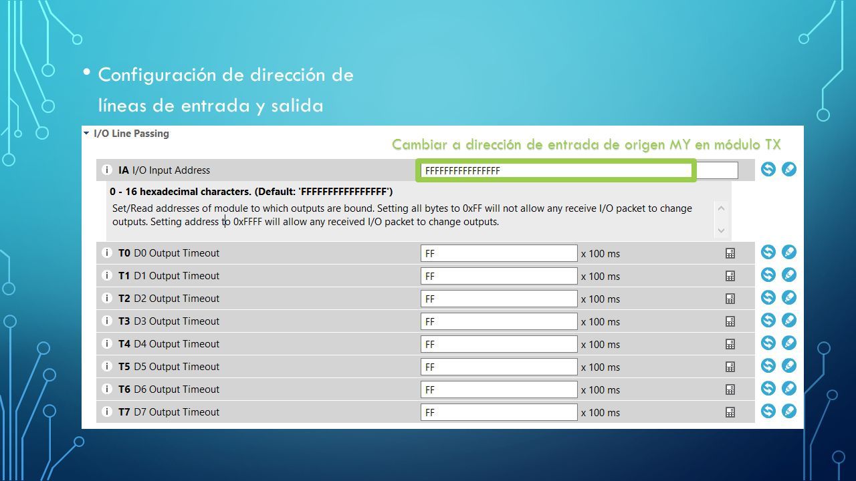
Task: Read T4 value using refresh icon
Action: point(768,343)
